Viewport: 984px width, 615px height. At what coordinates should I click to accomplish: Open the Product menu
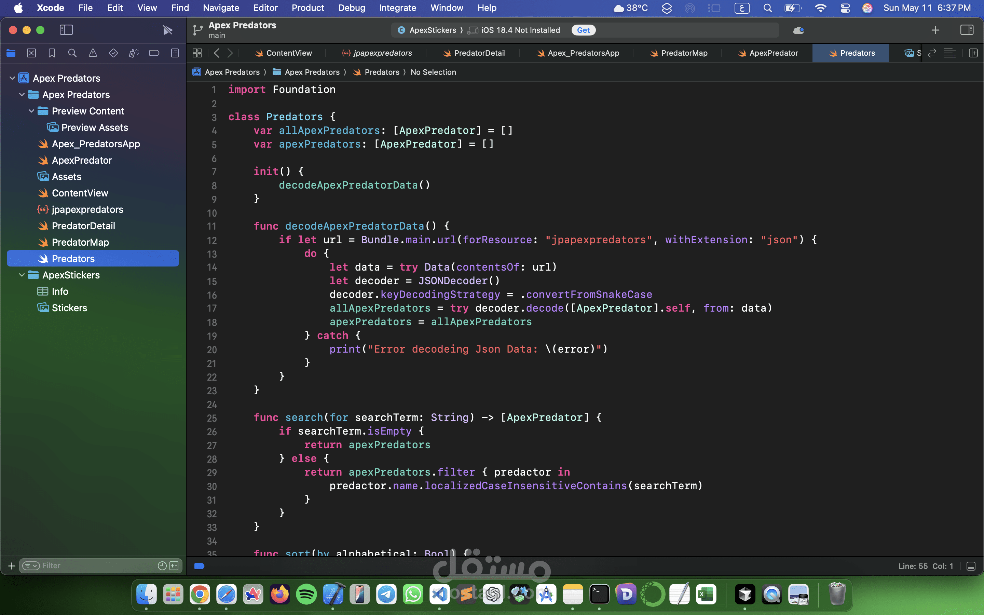pos(307,8)
